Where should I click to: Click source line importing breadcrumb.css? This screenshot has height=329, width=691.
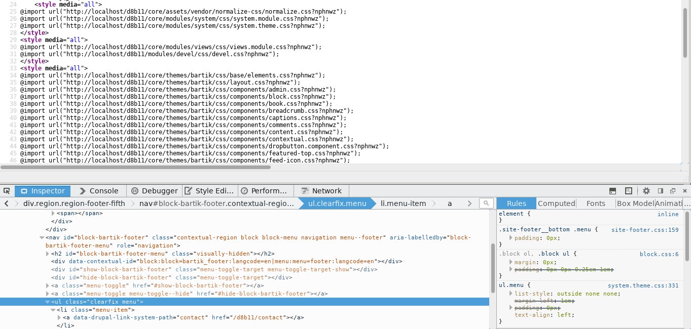187,110
